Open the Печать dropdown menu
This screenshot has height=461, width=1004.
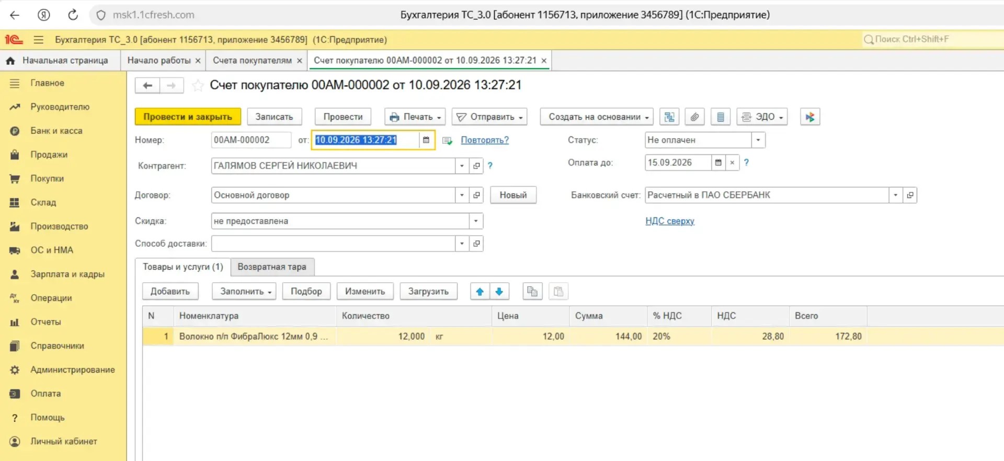coord(416,117)
